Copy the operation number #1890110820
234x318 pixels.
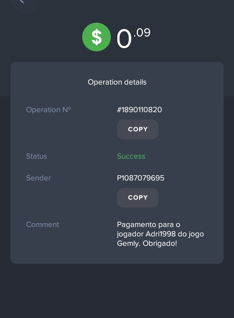pos(138,129)
